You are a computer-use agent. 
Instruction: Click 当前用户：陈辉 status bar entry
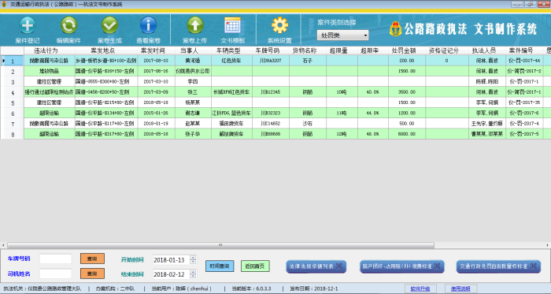[x=181, y=288]
